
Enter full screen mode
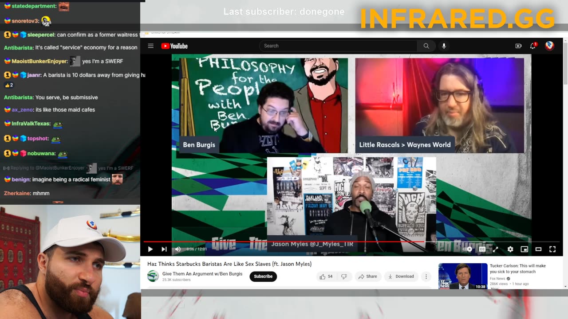552,249
